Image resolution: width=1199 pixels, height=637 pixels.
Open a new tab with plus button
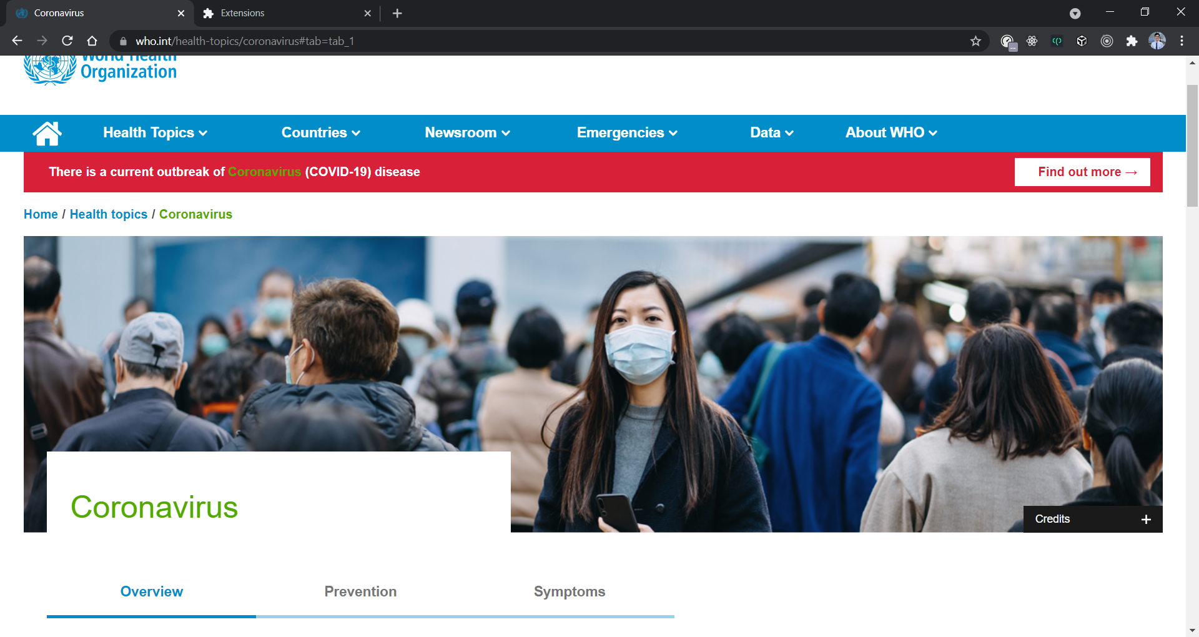pyautogui.click(x=397, y=13)
